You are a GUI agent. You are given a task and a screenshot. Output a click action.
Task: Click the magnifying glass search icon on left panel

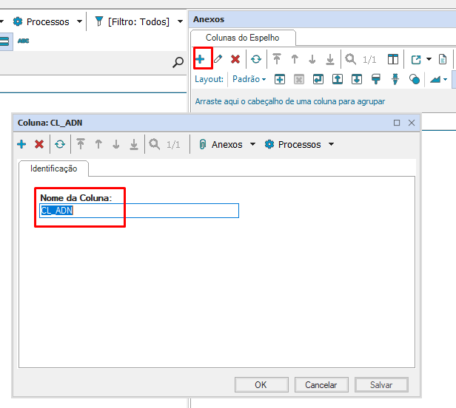[178, 62]
